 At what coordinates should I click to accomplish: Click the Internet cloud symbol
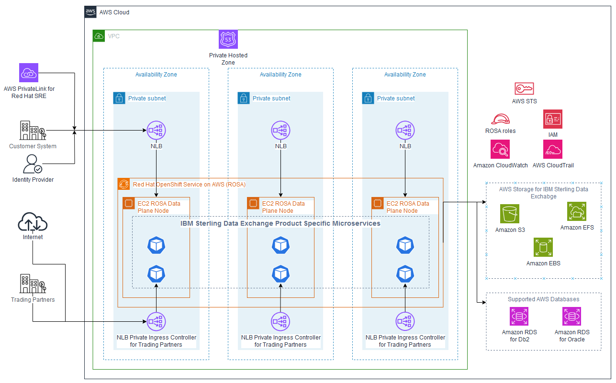coord(32,221)
